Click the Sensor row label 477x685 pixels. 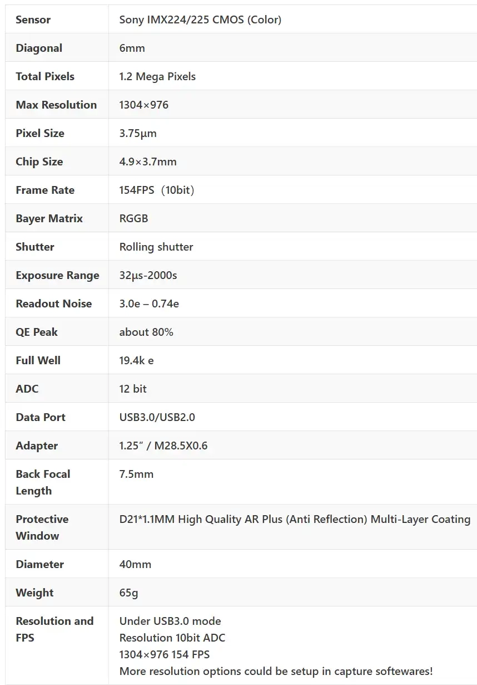click(33, 20)
